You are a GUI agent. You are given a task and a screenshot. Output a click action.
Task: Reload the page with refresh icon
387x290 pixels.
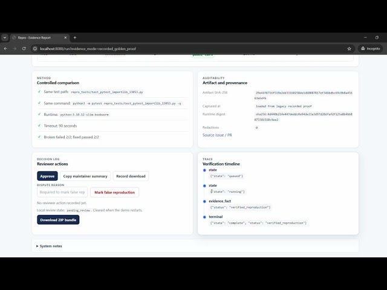tap(24, 48)
